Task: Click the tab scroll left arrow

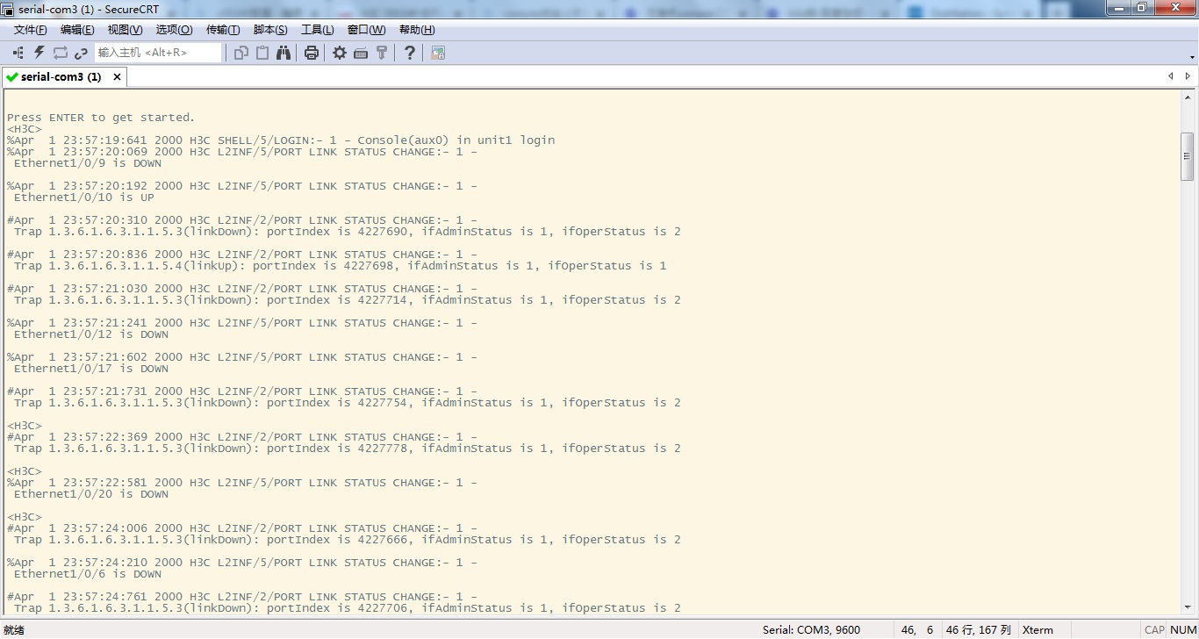Action: (1170, 76)
